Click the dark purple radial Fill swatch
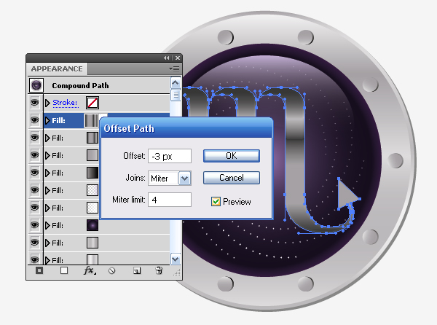This screenshot has height=325, width=437. coord(92,225)
